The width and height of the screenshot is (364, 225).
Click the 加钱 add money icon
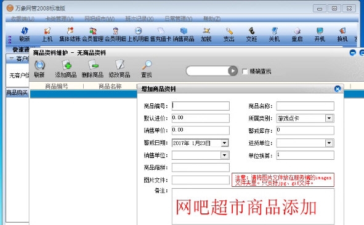(206, 31)
